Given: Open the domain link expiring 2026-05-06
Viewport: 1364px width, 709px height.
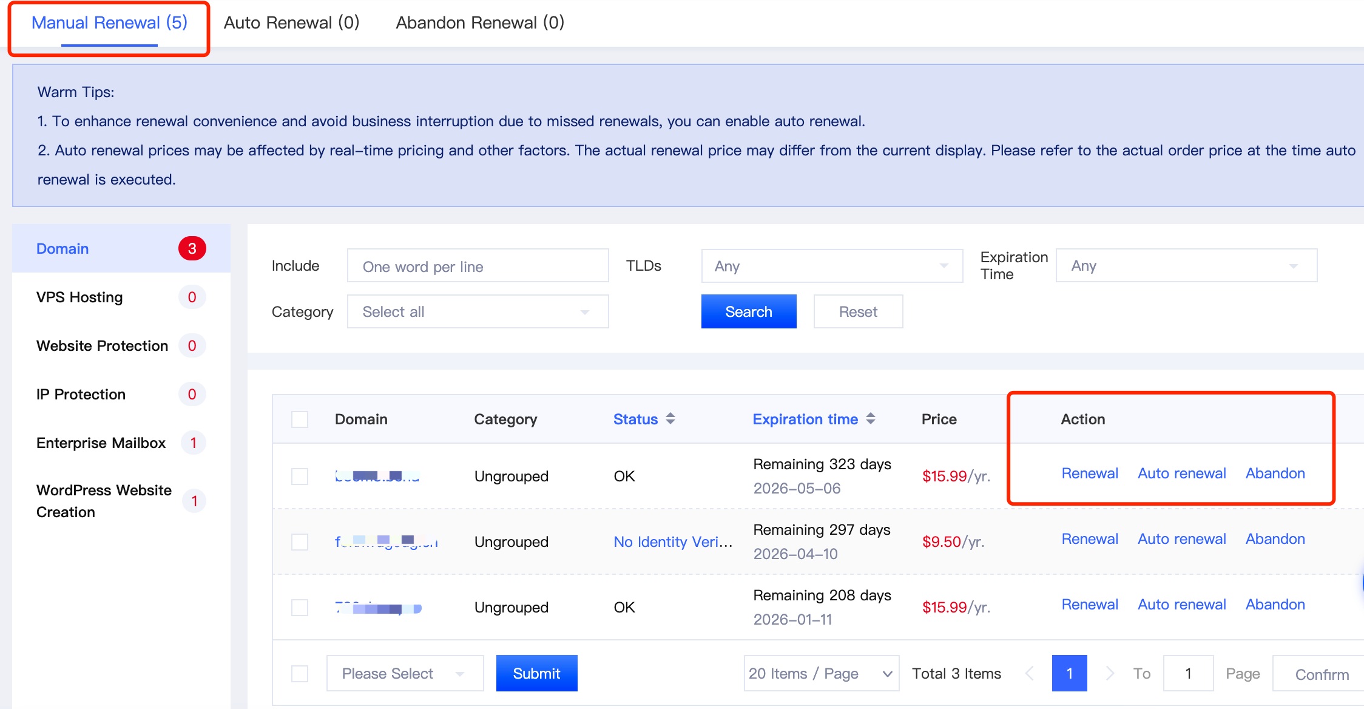Looking at the screenshot, I should [x=377, y=477].
